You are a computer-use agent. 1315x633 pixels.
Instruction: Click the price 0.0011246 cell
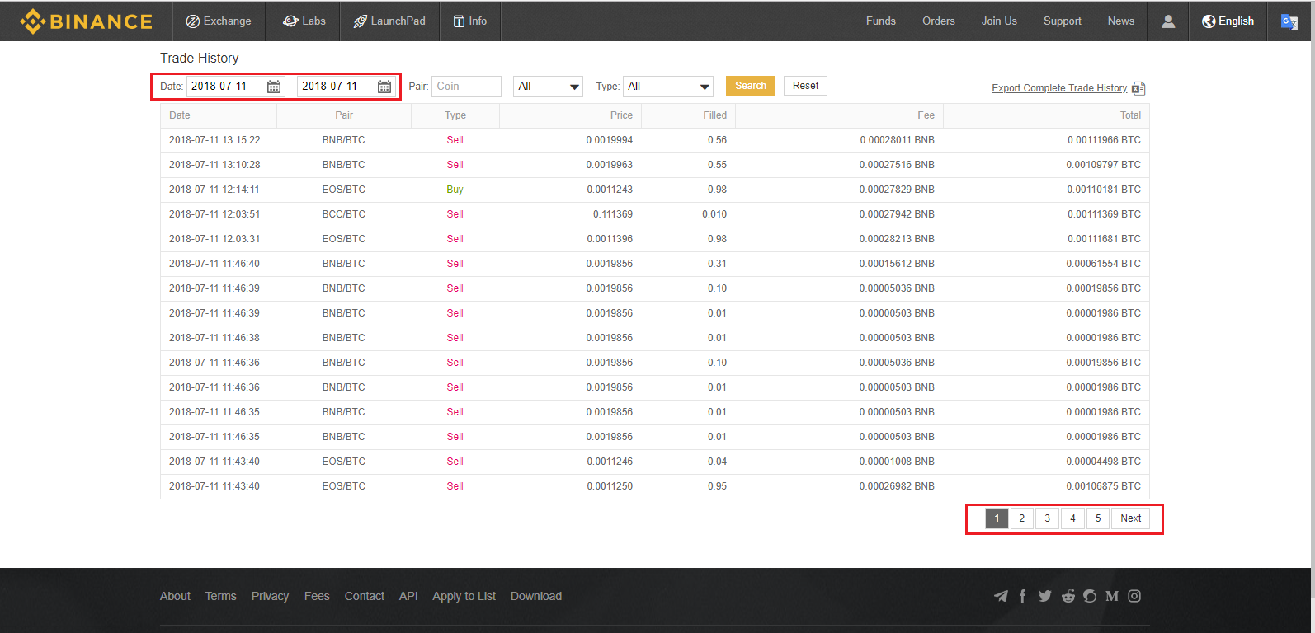[610, 462]
